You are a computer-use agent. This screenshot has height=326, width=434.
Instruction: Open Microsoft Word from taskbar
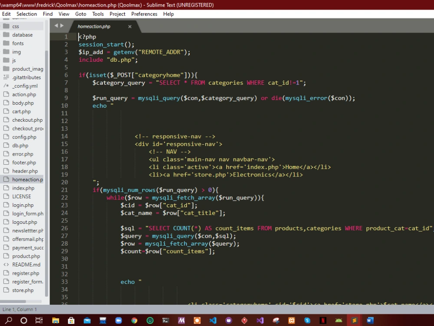[x=370, y=320]
